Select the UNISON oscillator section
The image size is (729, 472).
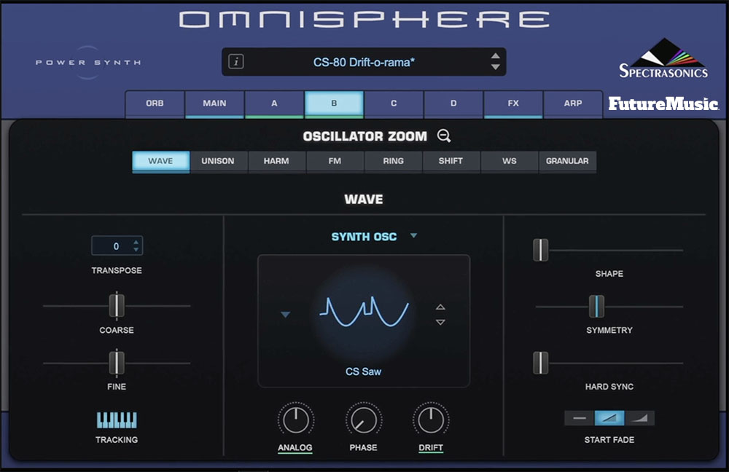pyautogui.click(x=218, y=161)
